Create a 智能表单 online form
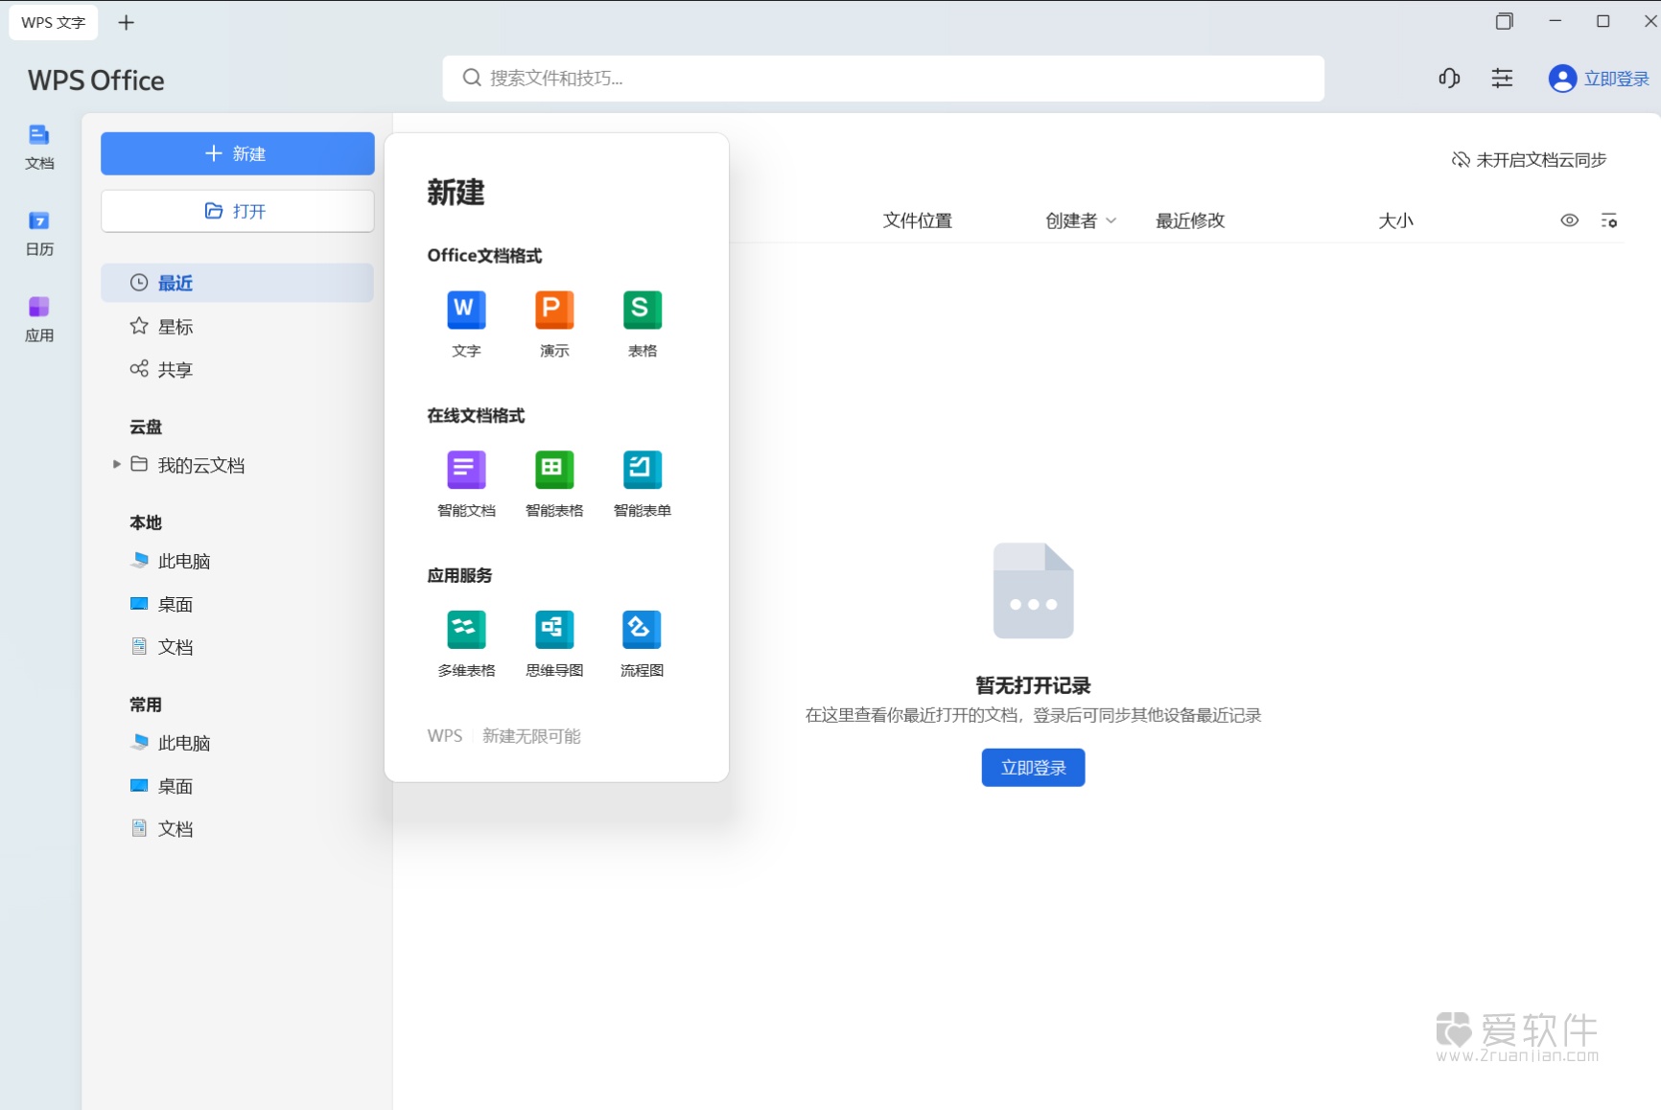 point(642,482)
